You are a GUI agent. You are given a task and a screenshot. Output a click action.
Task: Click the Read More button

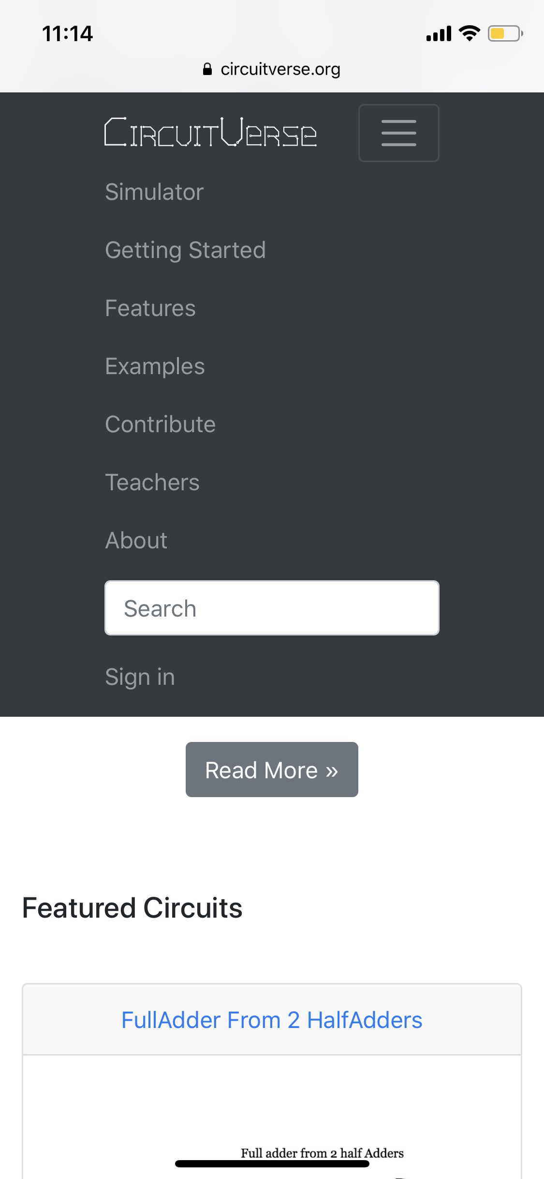point(271,769)
